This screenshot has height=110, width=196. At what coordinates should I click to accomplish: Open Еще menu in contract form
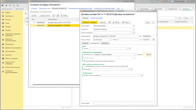coord(148,22)
